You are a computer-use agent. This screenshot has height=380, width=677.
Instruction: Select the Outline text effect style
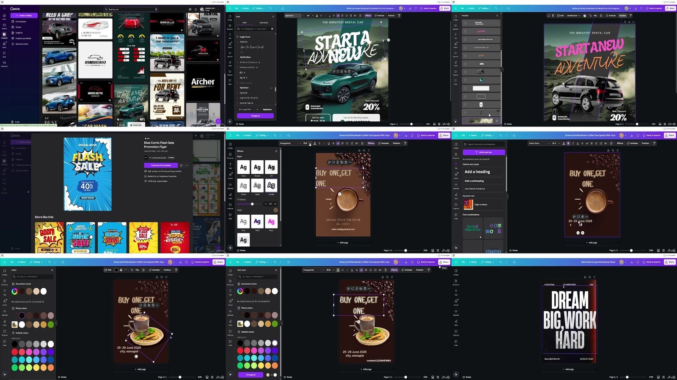click(x=271, y=186)
